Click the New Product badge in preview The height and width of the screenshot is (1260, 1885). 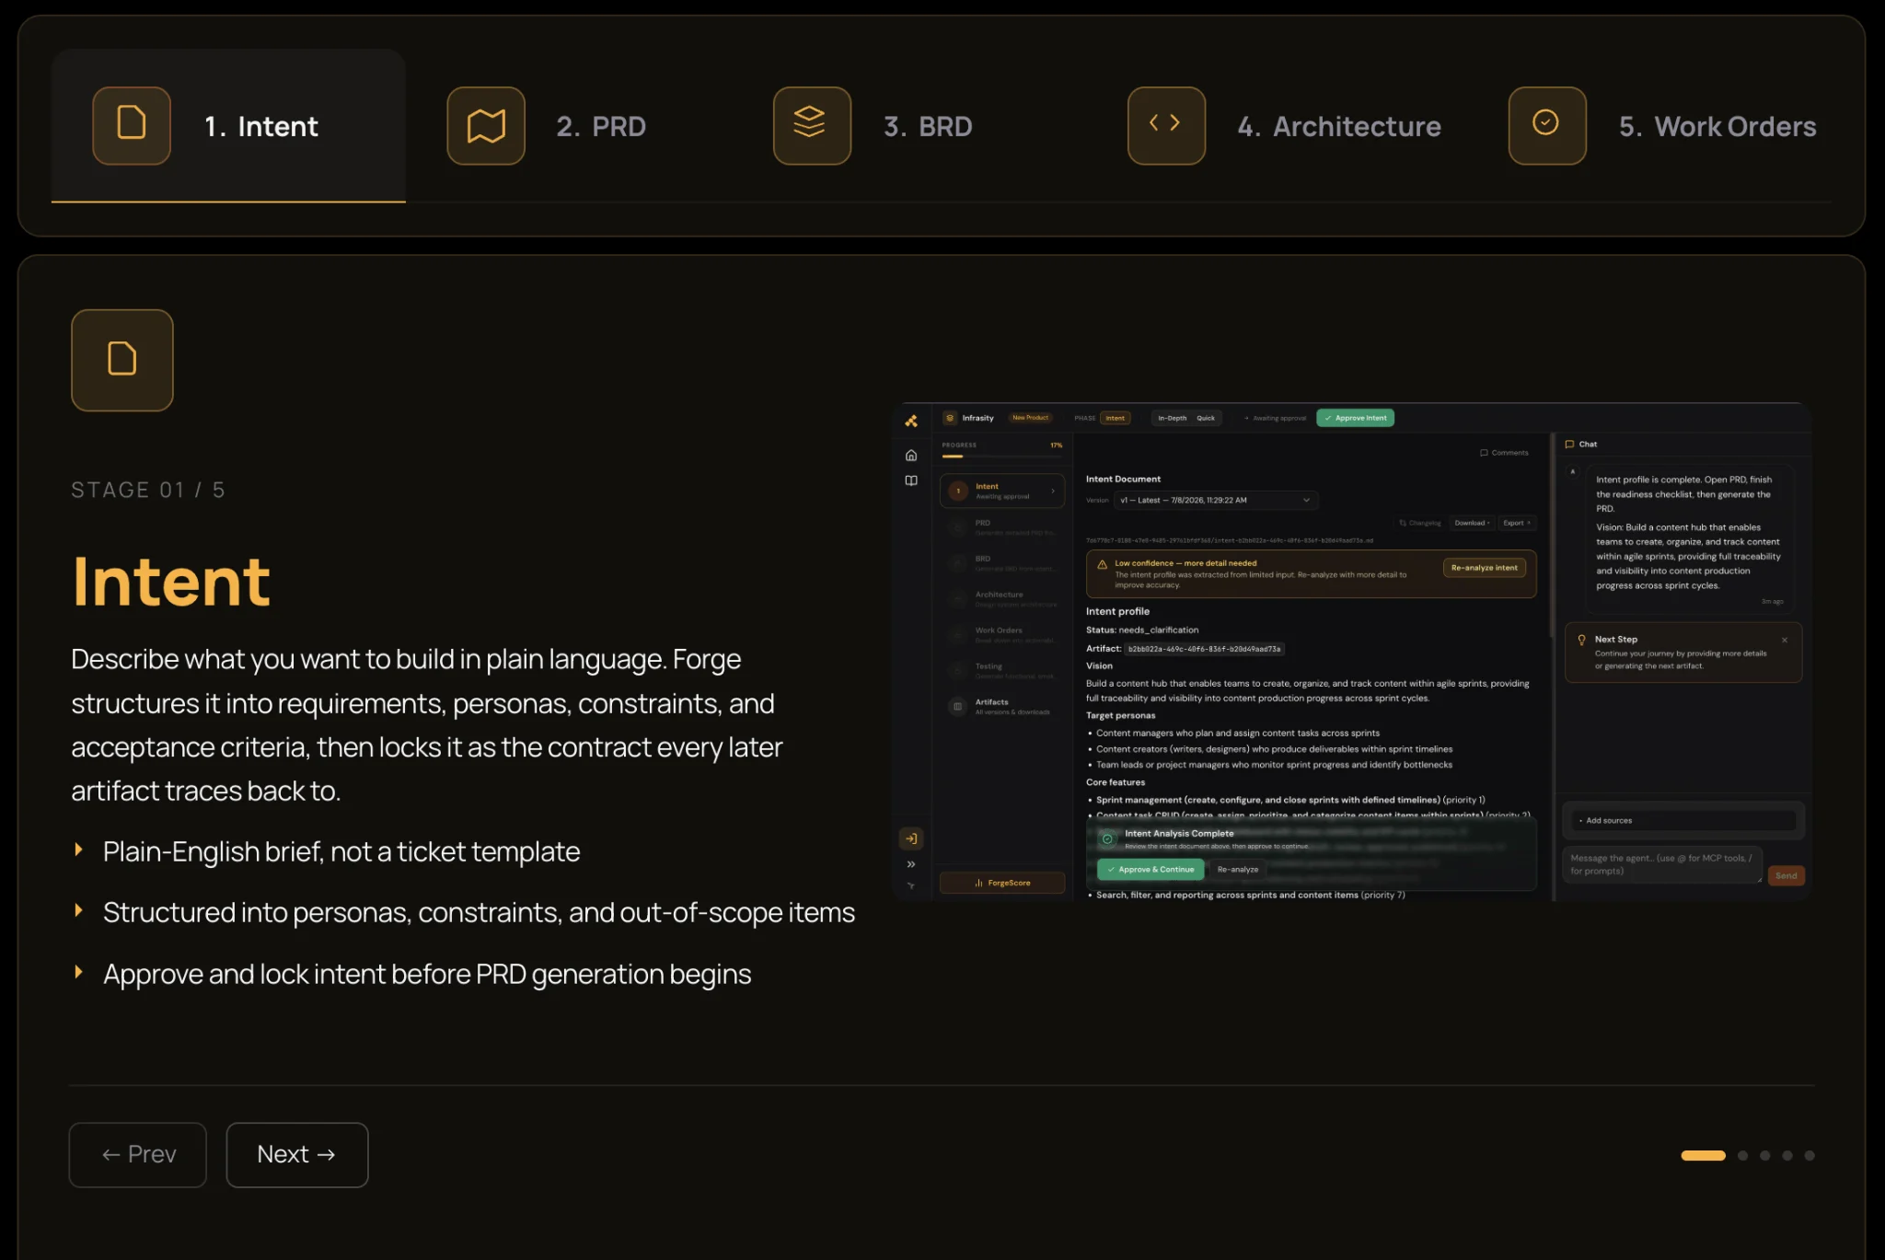pyautogui.click(x=1030, y=418)
